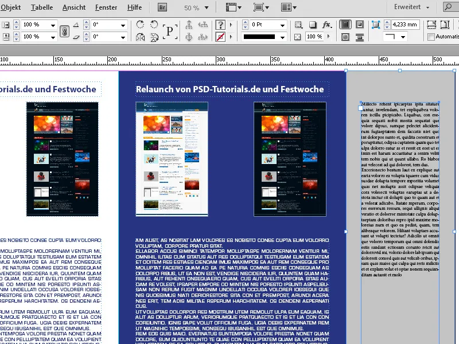
Task: Select the content inside the frame
Action: (x=189, y=37)
